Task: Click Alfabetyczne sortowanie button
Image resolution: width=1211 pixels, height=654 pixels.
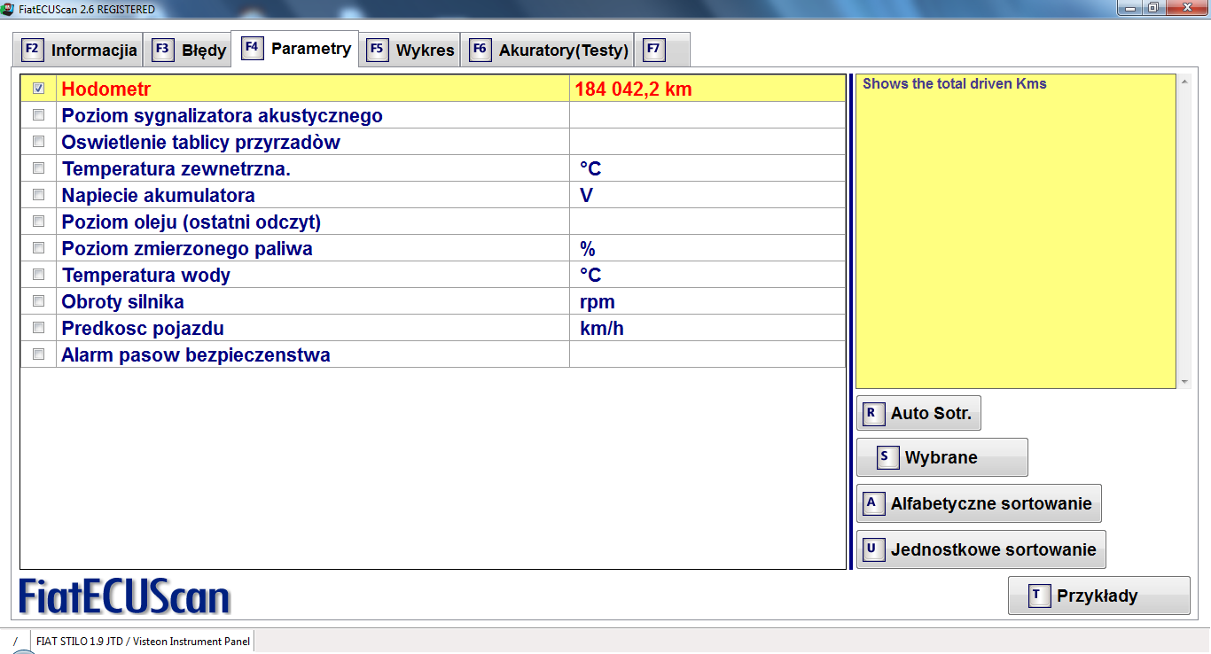Action: [x=979, y=503]
